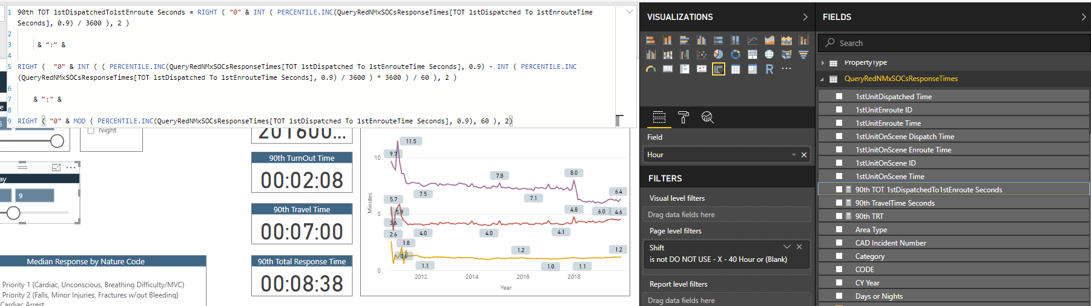The image size is (1091, 306).
Task: Select the 100% stacked column chart visualization
Action: (x=735, y=40)
